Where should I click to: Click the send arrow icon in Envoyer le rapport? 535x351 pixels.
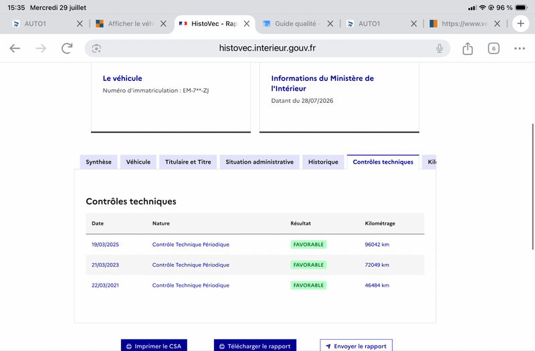pos(328,346)
